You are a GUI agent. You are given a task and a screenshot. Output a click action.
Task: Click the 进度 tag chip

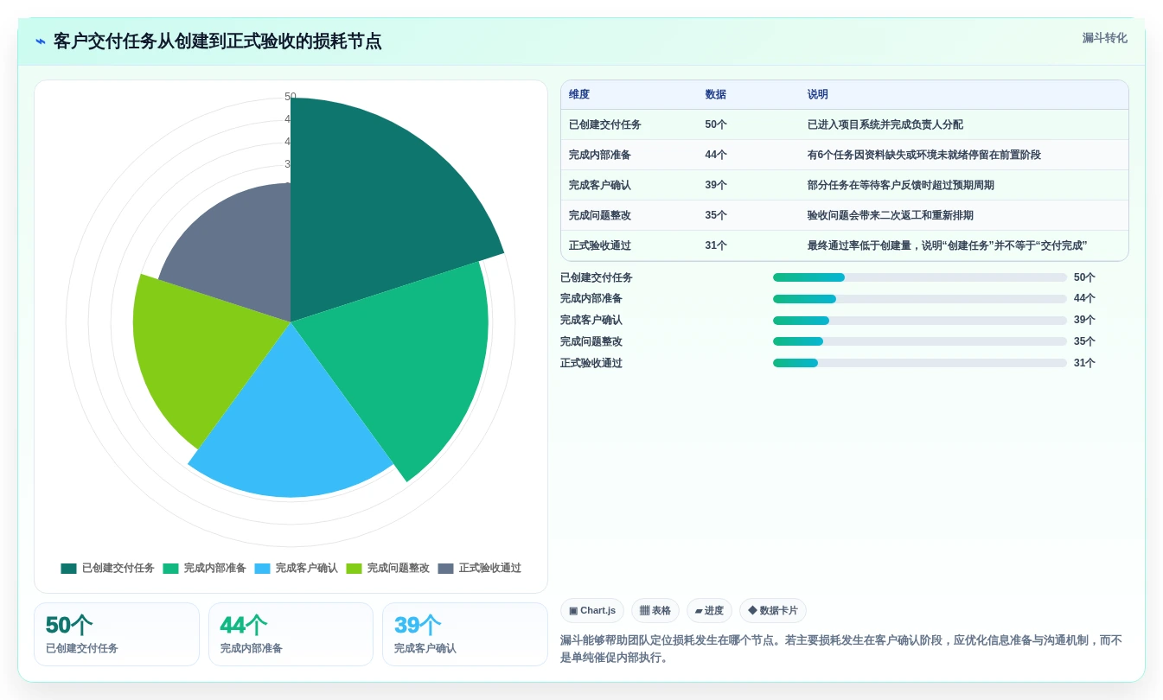pyautogui.click(x=709, y=610)
